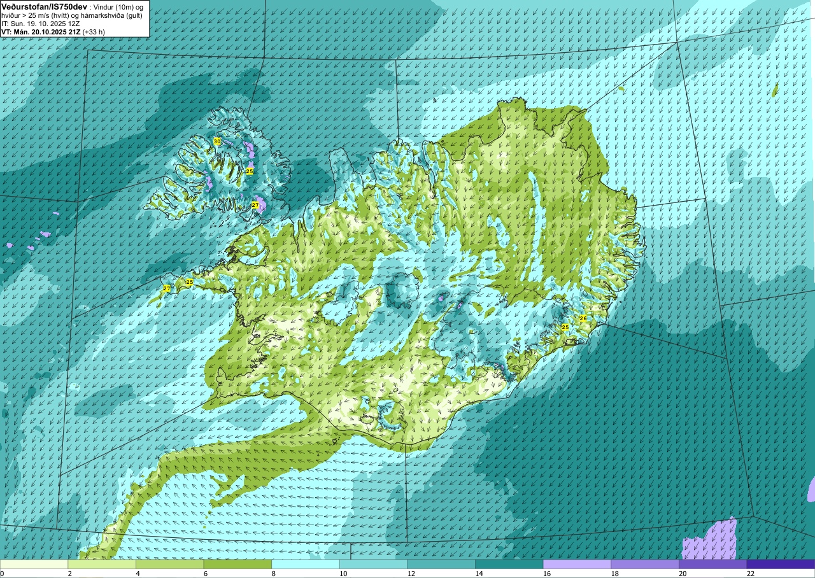Click the 18–20 medium purple legend swatch

tap(645, 564)
